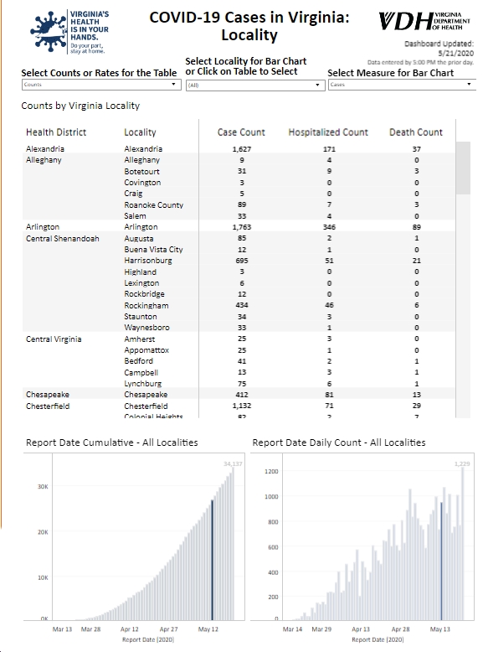Click Harrisonburg in the Locality column

coord(148,261)
